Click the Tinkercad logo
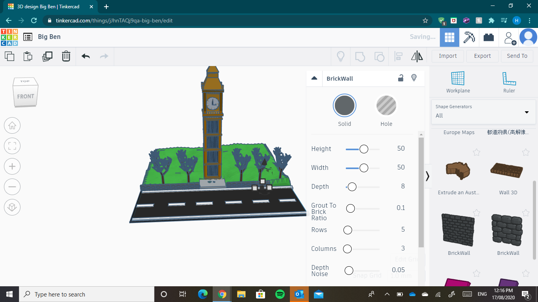 coord(9,37)
